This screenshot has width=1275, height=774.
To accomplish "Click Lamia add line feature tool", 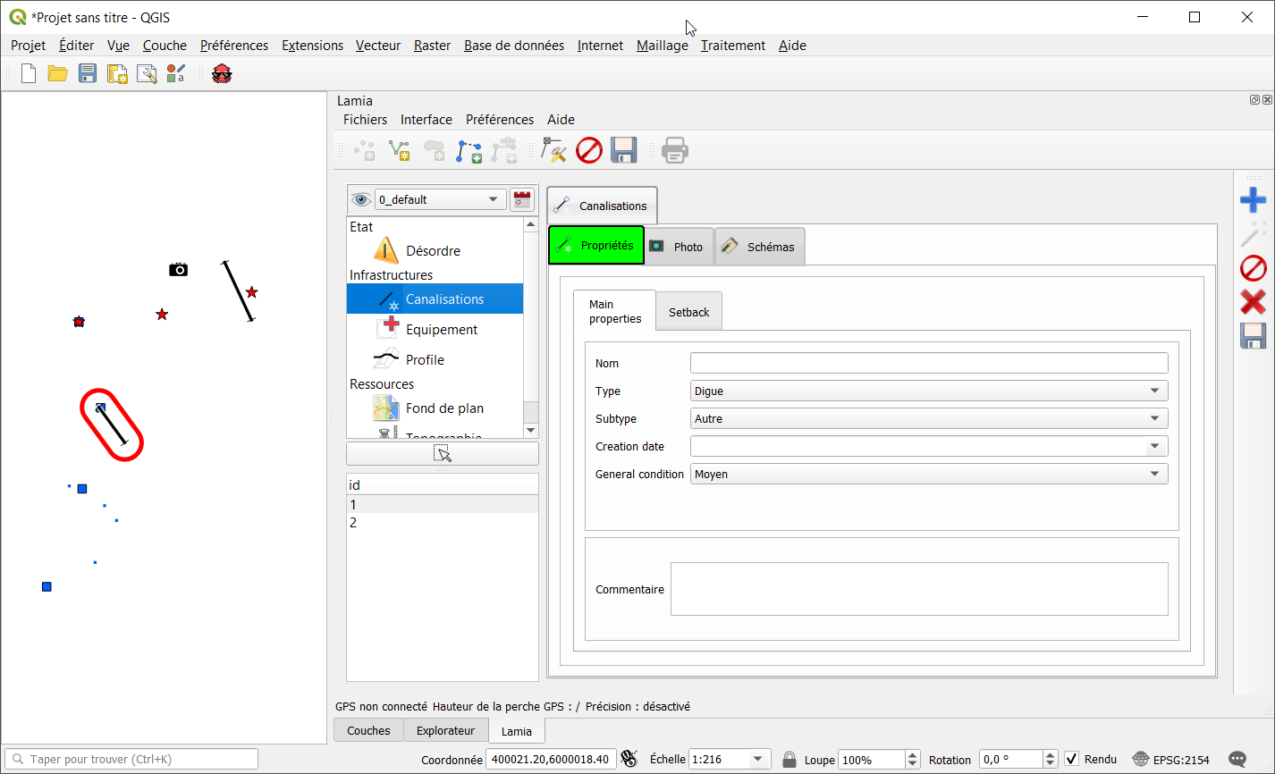I will pyautogui.click(x=399, y=151).
